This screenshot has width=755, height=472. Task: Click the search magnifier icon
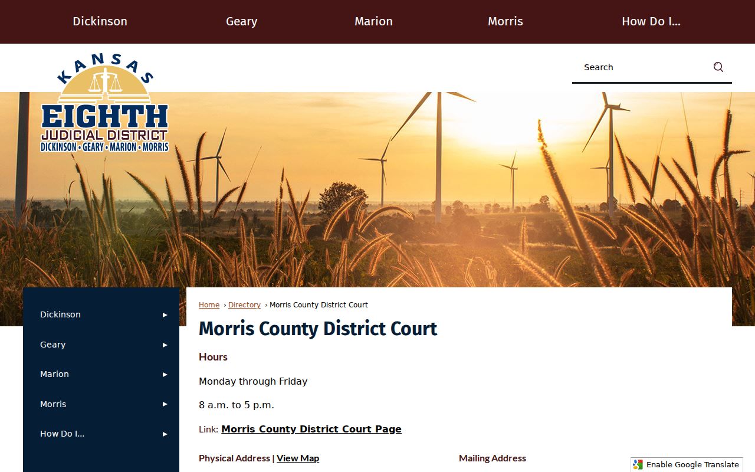(x=718, y=67)
